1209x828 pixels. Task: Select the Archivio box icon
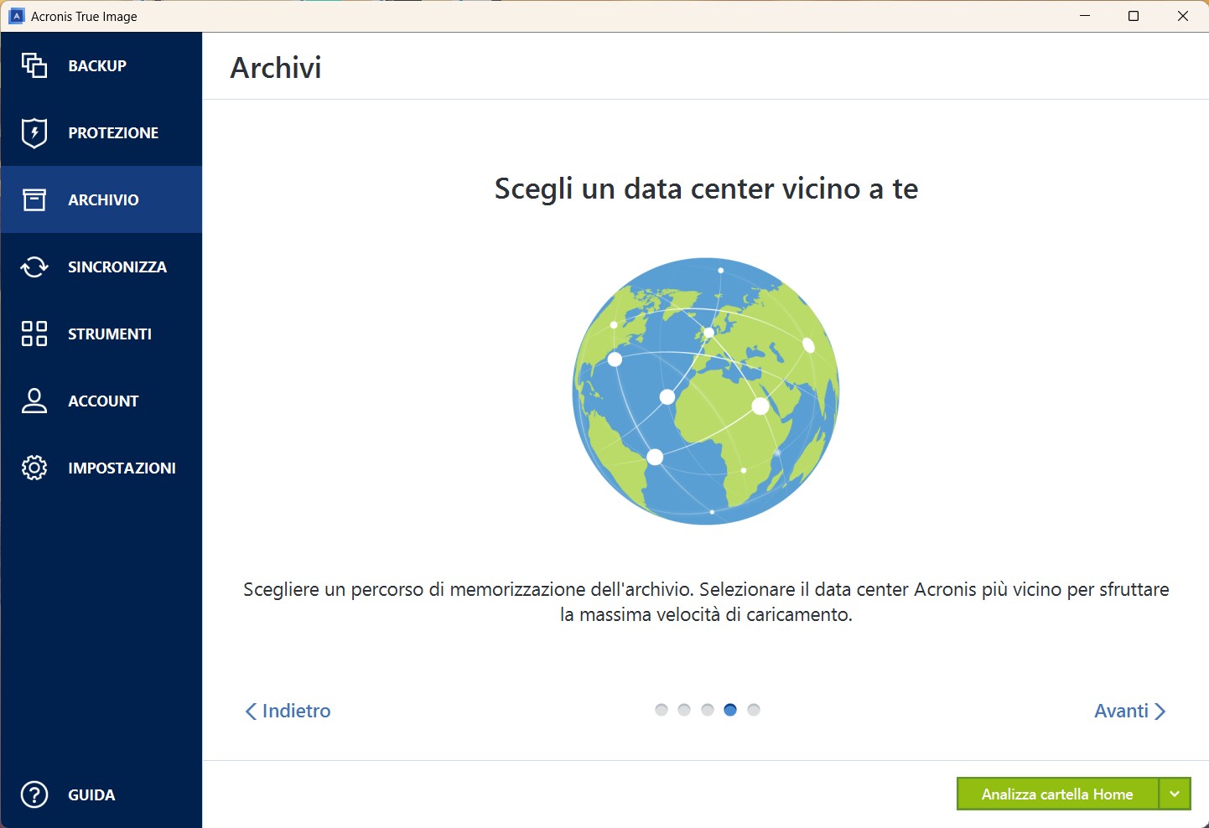coord(34,199)
